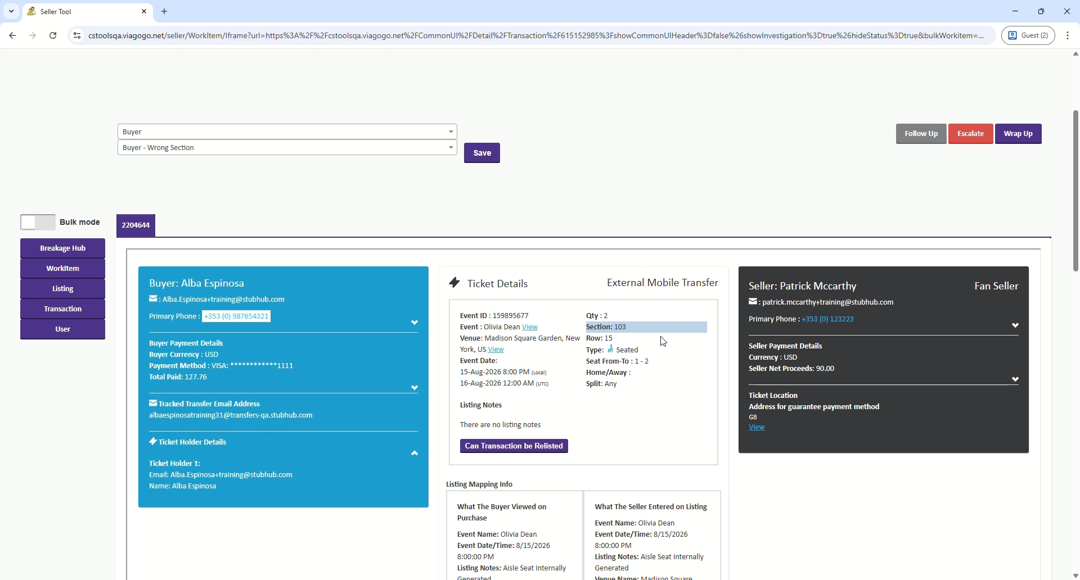This screenshot has height=580, width=1080.
Task: Open the Guest profile menu
Action: [x=1028, y=35]
